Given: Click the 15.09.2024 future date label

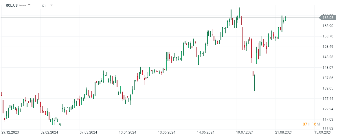Looking at the screenshot, I should [323, 132].
